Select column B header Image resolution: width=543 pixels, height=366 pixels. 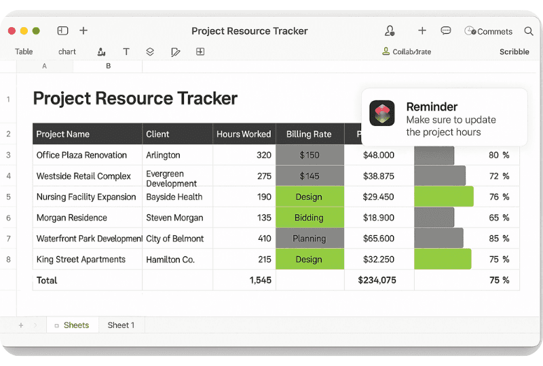coord(108,66)
